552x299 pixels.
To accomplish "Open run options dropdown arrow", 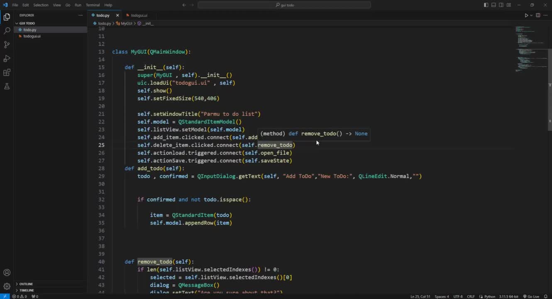I will pos(531,15).
